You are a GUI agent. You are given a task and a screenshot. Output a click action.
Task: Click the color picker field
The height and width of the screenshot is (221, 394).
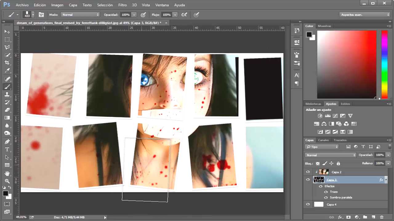[x=347, y=64]
